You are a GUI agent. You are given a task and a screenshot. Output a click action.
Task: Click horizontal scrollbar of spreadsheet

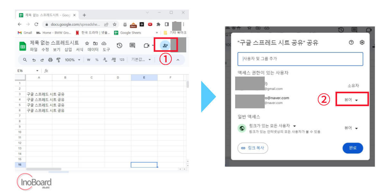tap(44, 169)
